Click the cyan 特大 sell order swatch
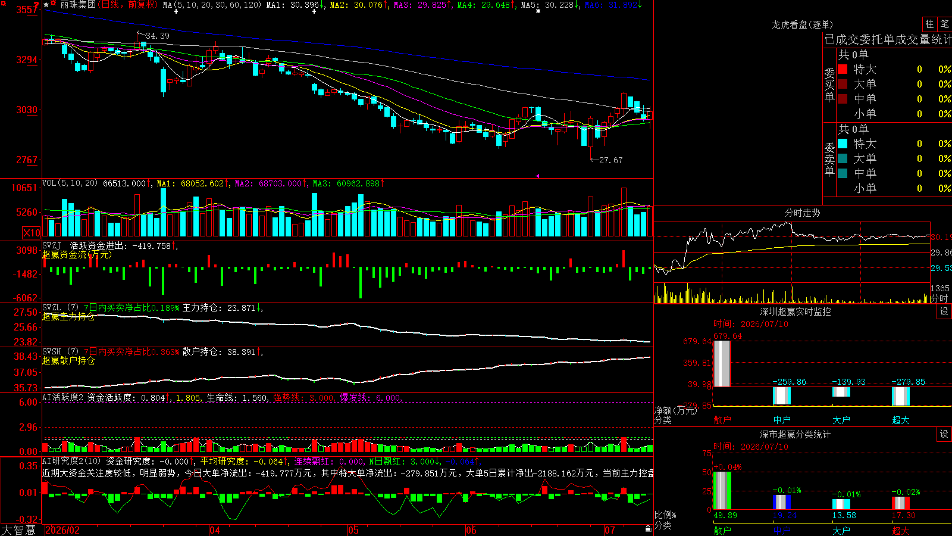 click(843, 144)
